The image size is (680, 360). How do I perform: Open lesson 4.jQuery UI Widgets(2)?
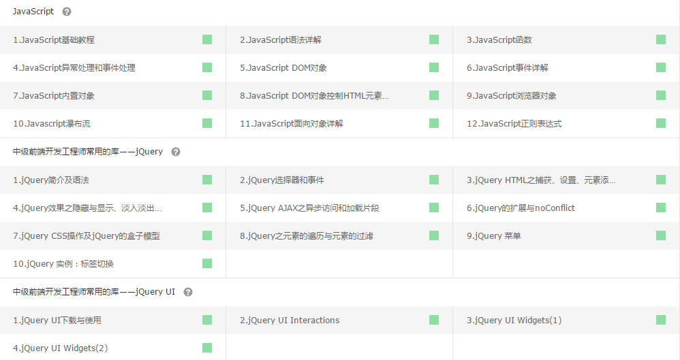[x=61, y=348]
